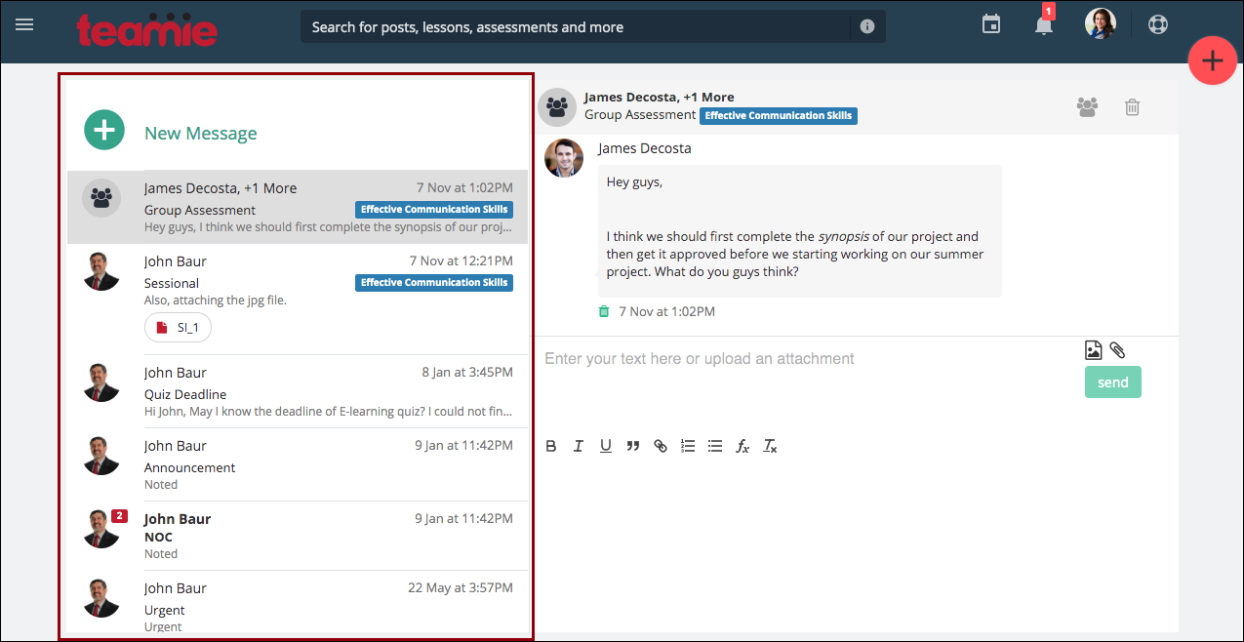Delete conversation using trash icon in header
Image resolution: width=1244 pixels, height=642 pixels.
point(1132,107)
